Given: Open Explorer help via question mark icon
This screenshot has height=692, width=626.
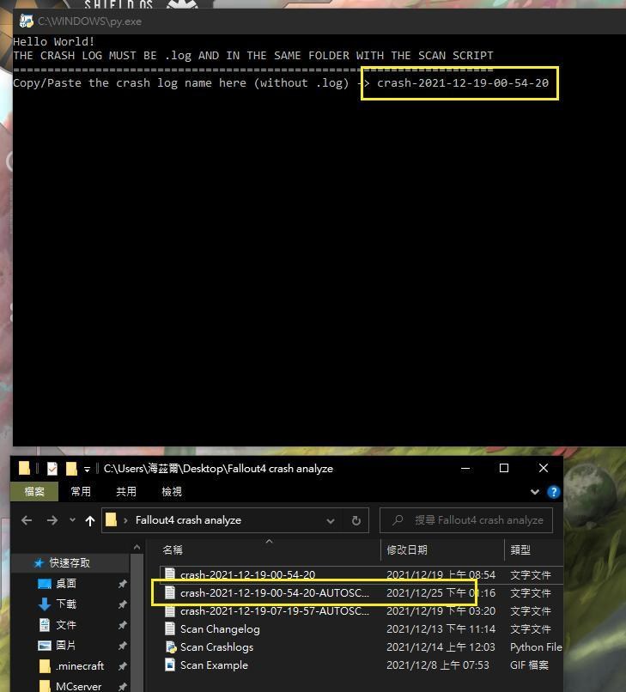Looking at the screenshot, I should (x=554, y=492).
